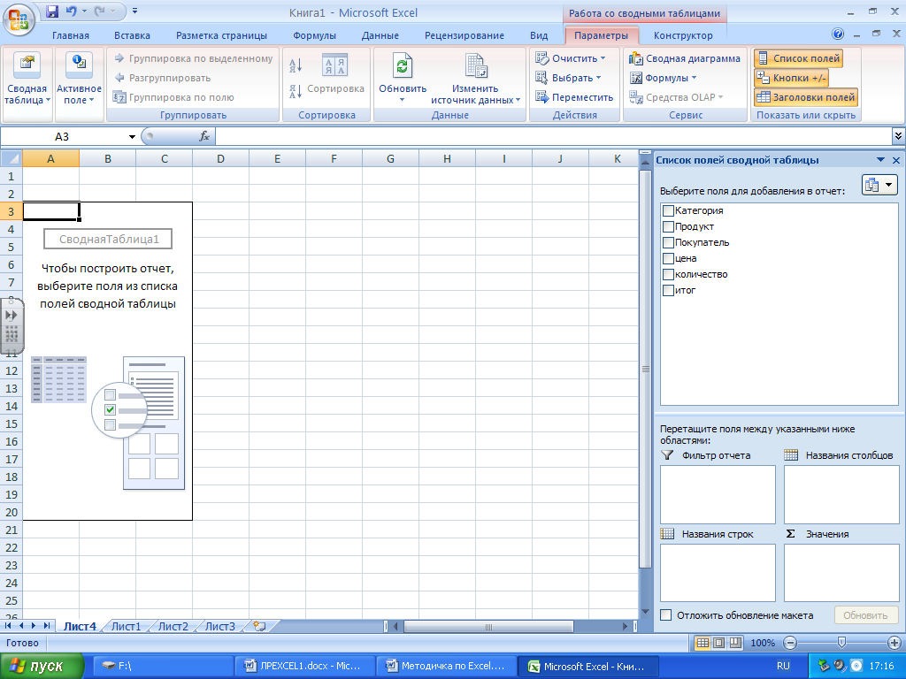
Task: Close the pivot table field list pane
Action: [x=896, y=160]
